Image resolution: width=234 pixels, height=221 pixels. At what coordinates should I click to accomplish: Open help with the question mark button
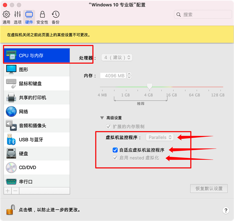pos(226,210)
